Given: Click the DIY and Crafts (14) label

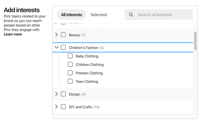Looking at the screenshot, I should (x=84, y=107).
